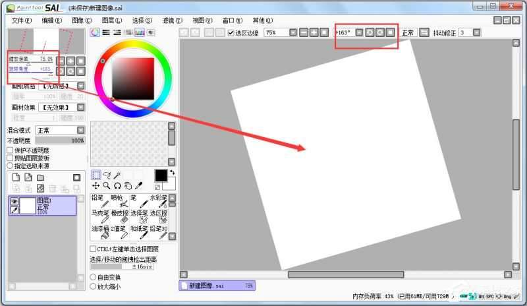Enable the 保护不透明度 checkbox
This screenshot has height=306, width=527.
click(10, 150)
